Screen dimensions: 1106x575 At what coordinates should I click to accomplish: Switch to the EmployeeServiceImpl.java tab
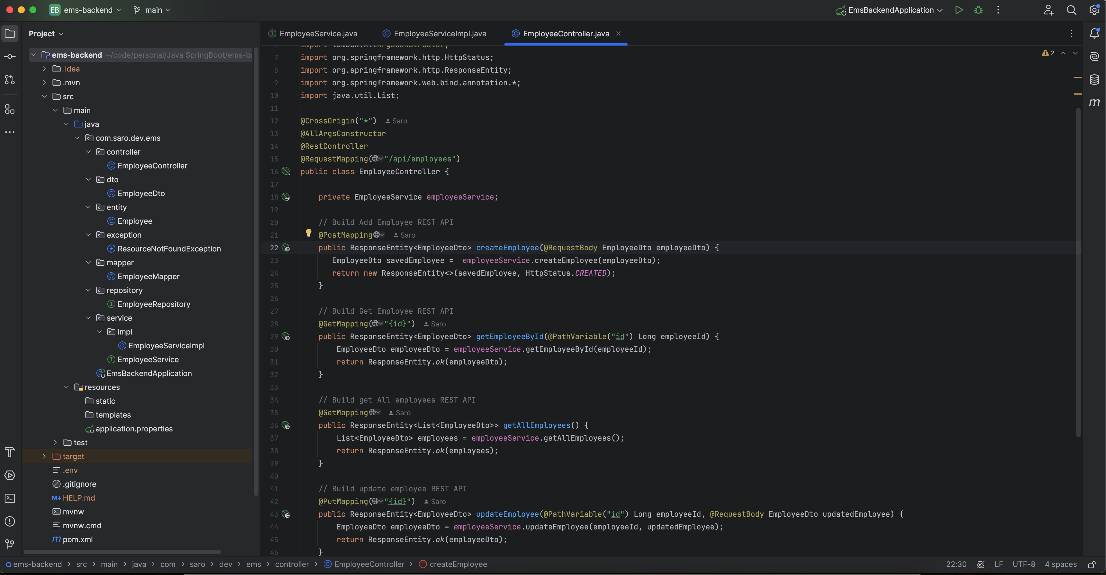(x=439, y=33)
